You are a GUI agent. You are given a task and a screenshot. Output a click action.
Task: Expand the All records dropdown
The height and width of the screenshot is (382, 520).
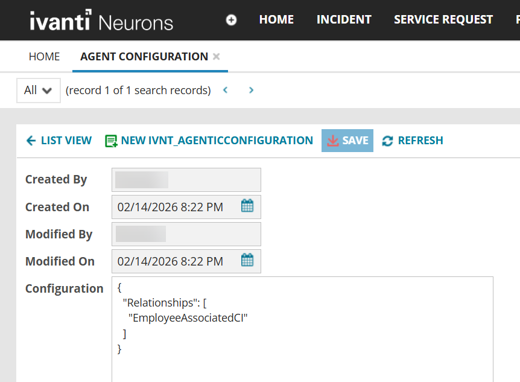(38, 91)
